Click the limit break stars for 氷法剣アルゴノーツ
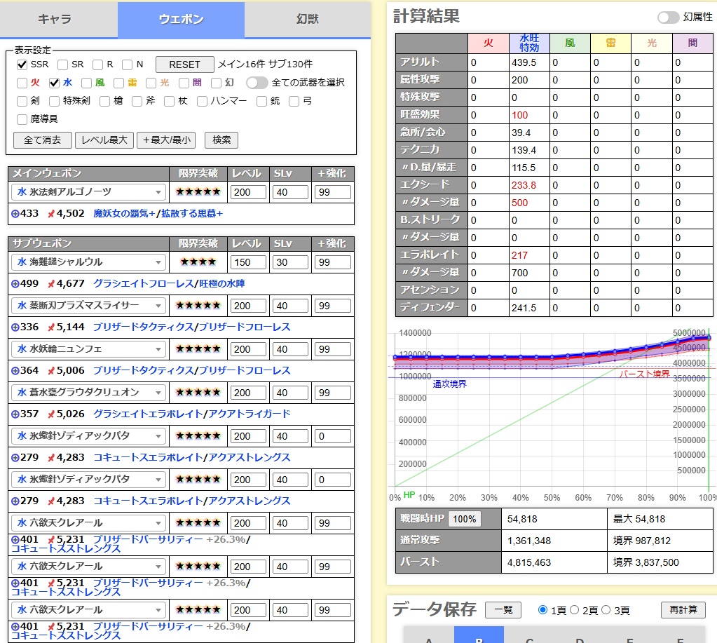 pyautogui.click(x=198, y=192)
